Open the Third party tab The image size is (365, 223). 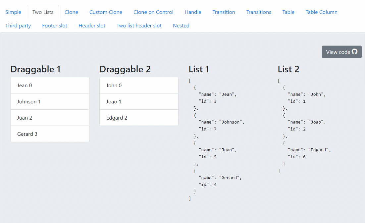18,26
